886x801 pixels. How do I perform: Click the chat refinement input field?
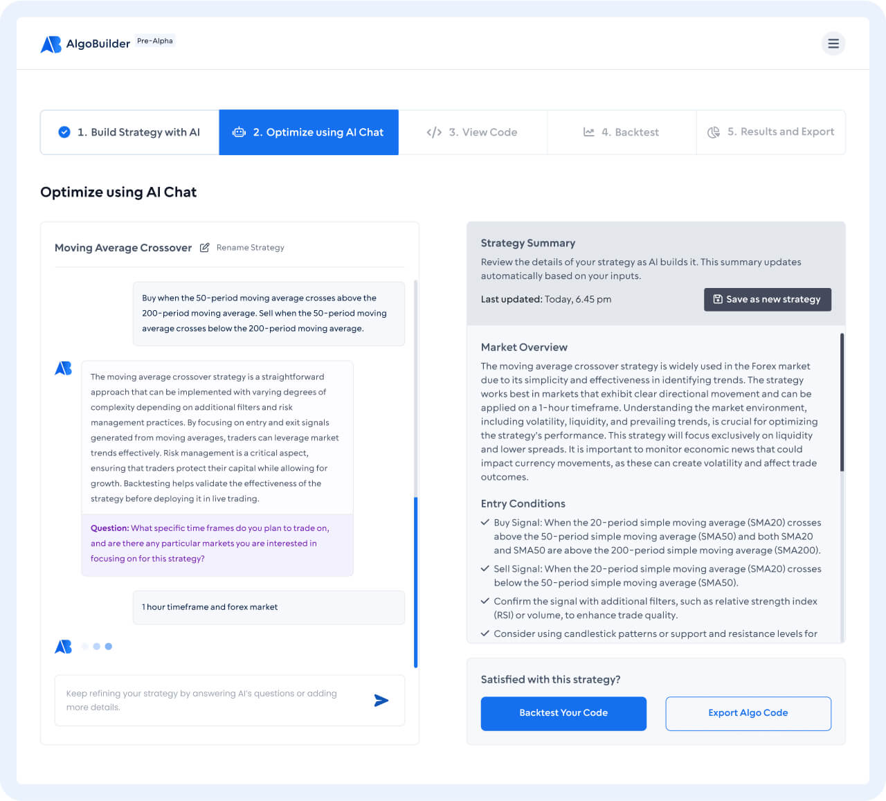click(208, 700)
